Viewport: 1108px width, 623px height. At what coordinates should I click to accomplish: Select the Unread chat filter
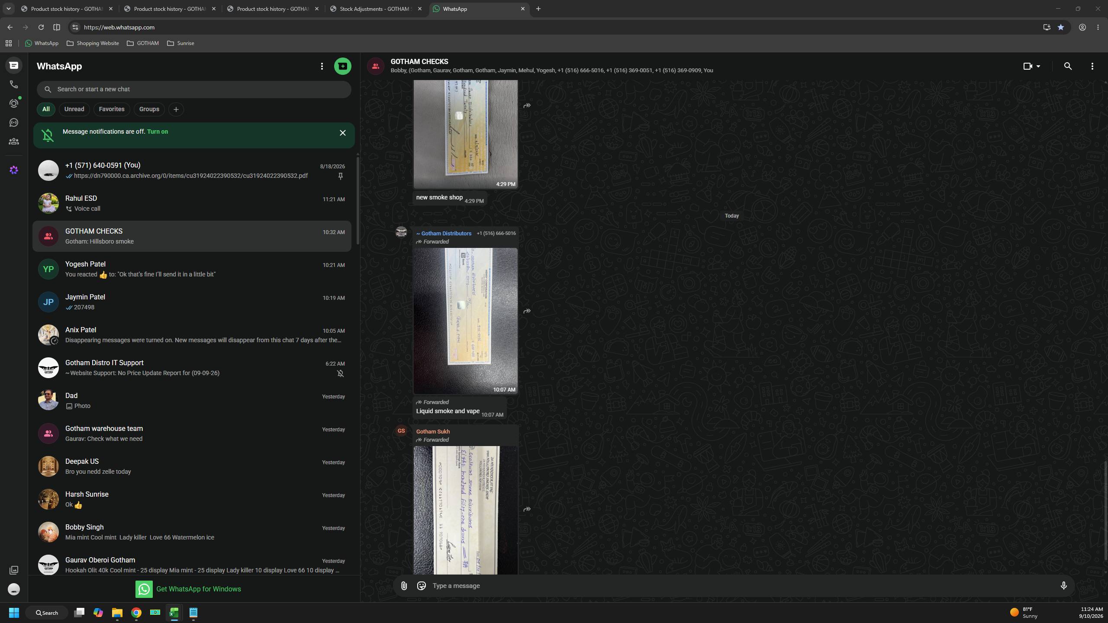tap(74, 109)
